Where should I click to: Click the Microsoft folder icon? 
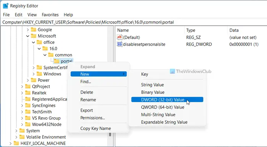(34, 36)
